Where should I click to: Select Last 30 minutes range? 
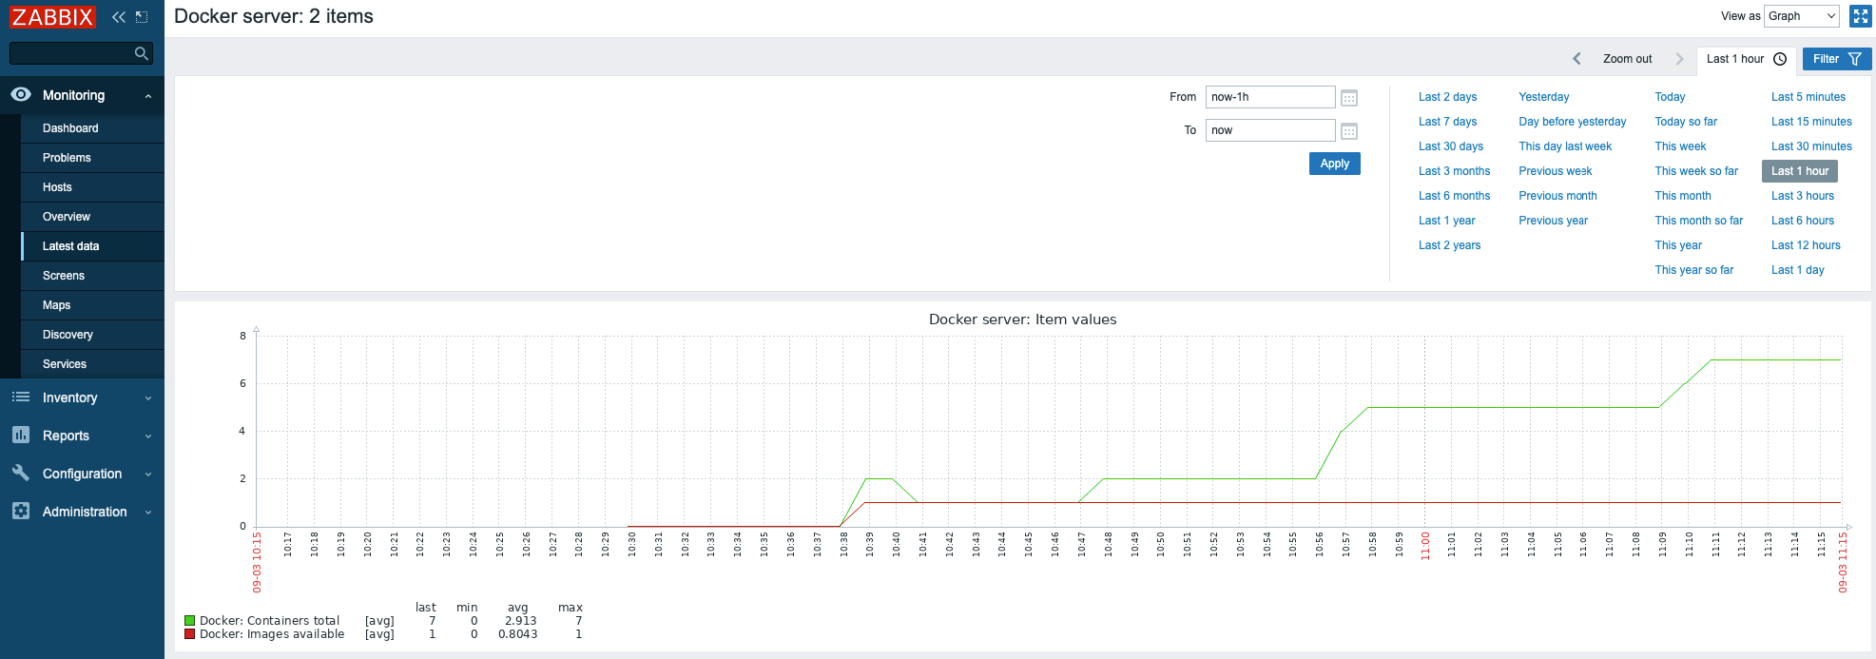(1811, 146)
